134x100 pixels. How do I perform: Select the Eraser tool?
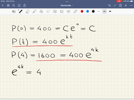click(27, 11)
